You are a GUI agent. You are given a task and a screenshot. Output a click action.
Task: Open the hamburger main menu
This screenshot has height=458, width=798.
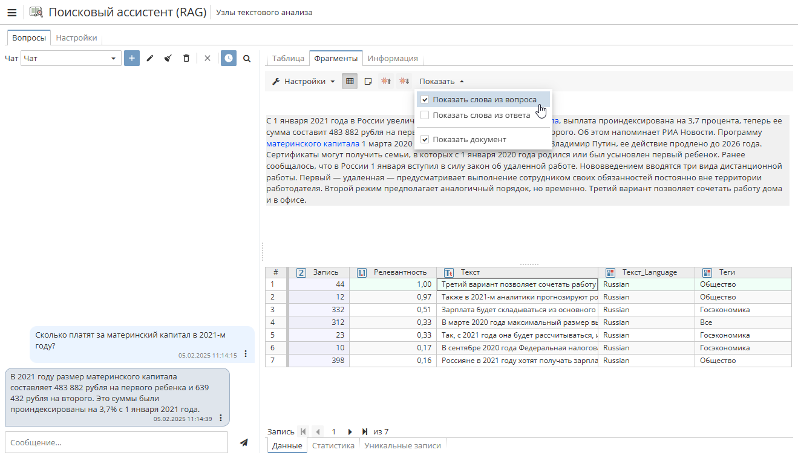tap(11, 12)
